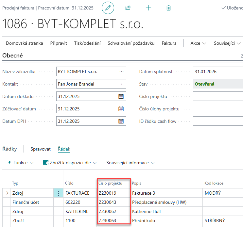243x227 pixels.
Task: Click the lightning Funkce icon
Action: 9,163
